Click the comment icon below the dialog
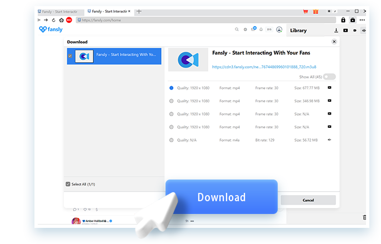The width and height of the screenshot is (381, 244). pos(75,209)
